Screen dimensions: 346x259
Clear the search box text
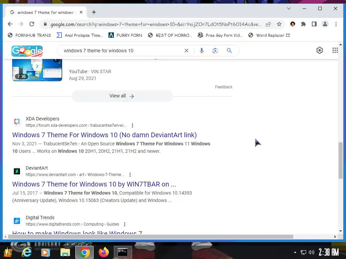pyautogui.click(x=187, y=51)
